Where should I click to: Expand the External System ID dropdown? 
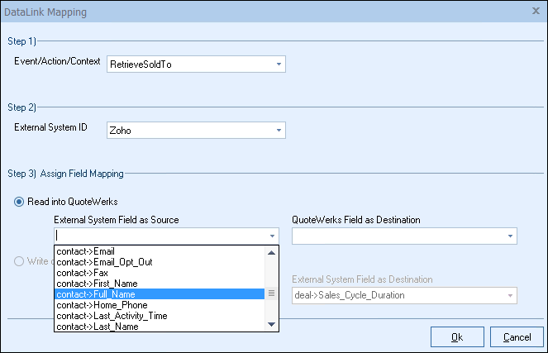tap(278, 131)
